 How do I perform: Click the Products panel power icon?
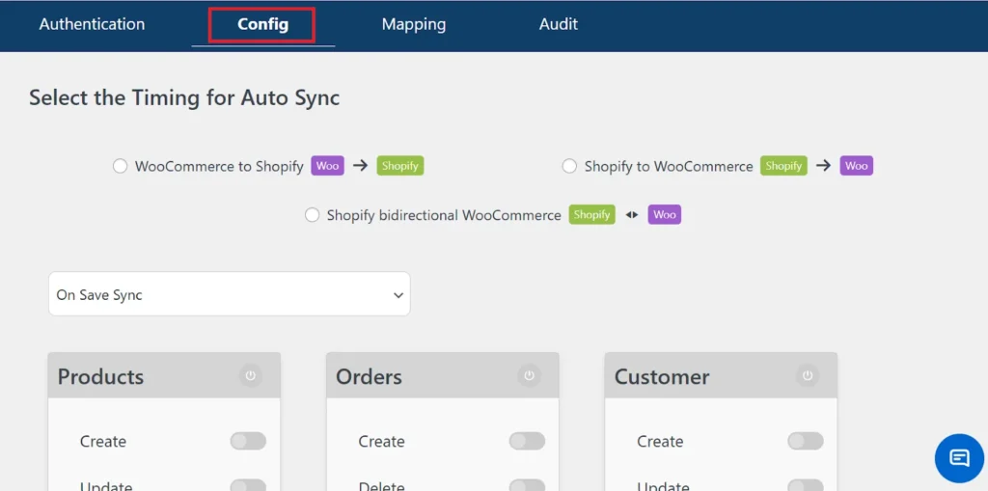pyautogui.click(x=251, y=376)
